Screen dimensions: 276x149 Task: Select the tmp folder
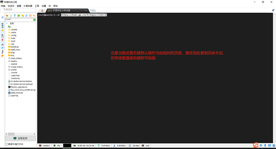tap(11, 56)
